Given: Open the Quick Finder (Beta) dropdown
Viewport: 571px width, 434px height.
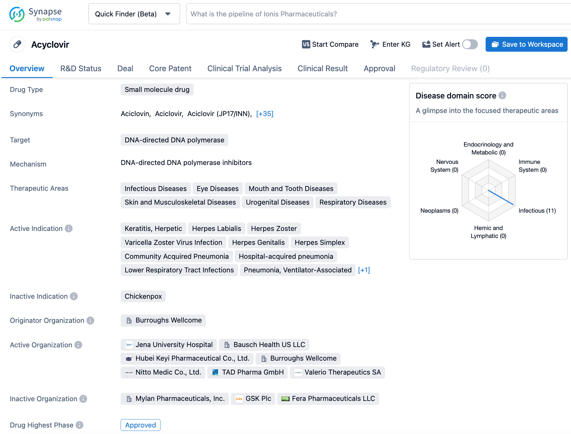Looking at the screenshot, I should (134, 14).
